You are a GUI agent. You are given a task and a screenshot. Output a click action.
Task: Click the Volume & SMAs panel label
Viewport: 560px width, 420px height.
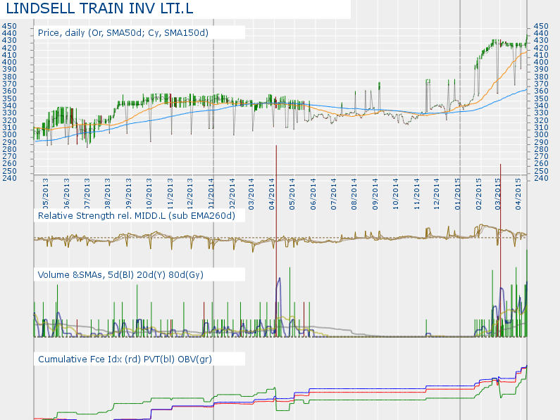tap(120, 275)
